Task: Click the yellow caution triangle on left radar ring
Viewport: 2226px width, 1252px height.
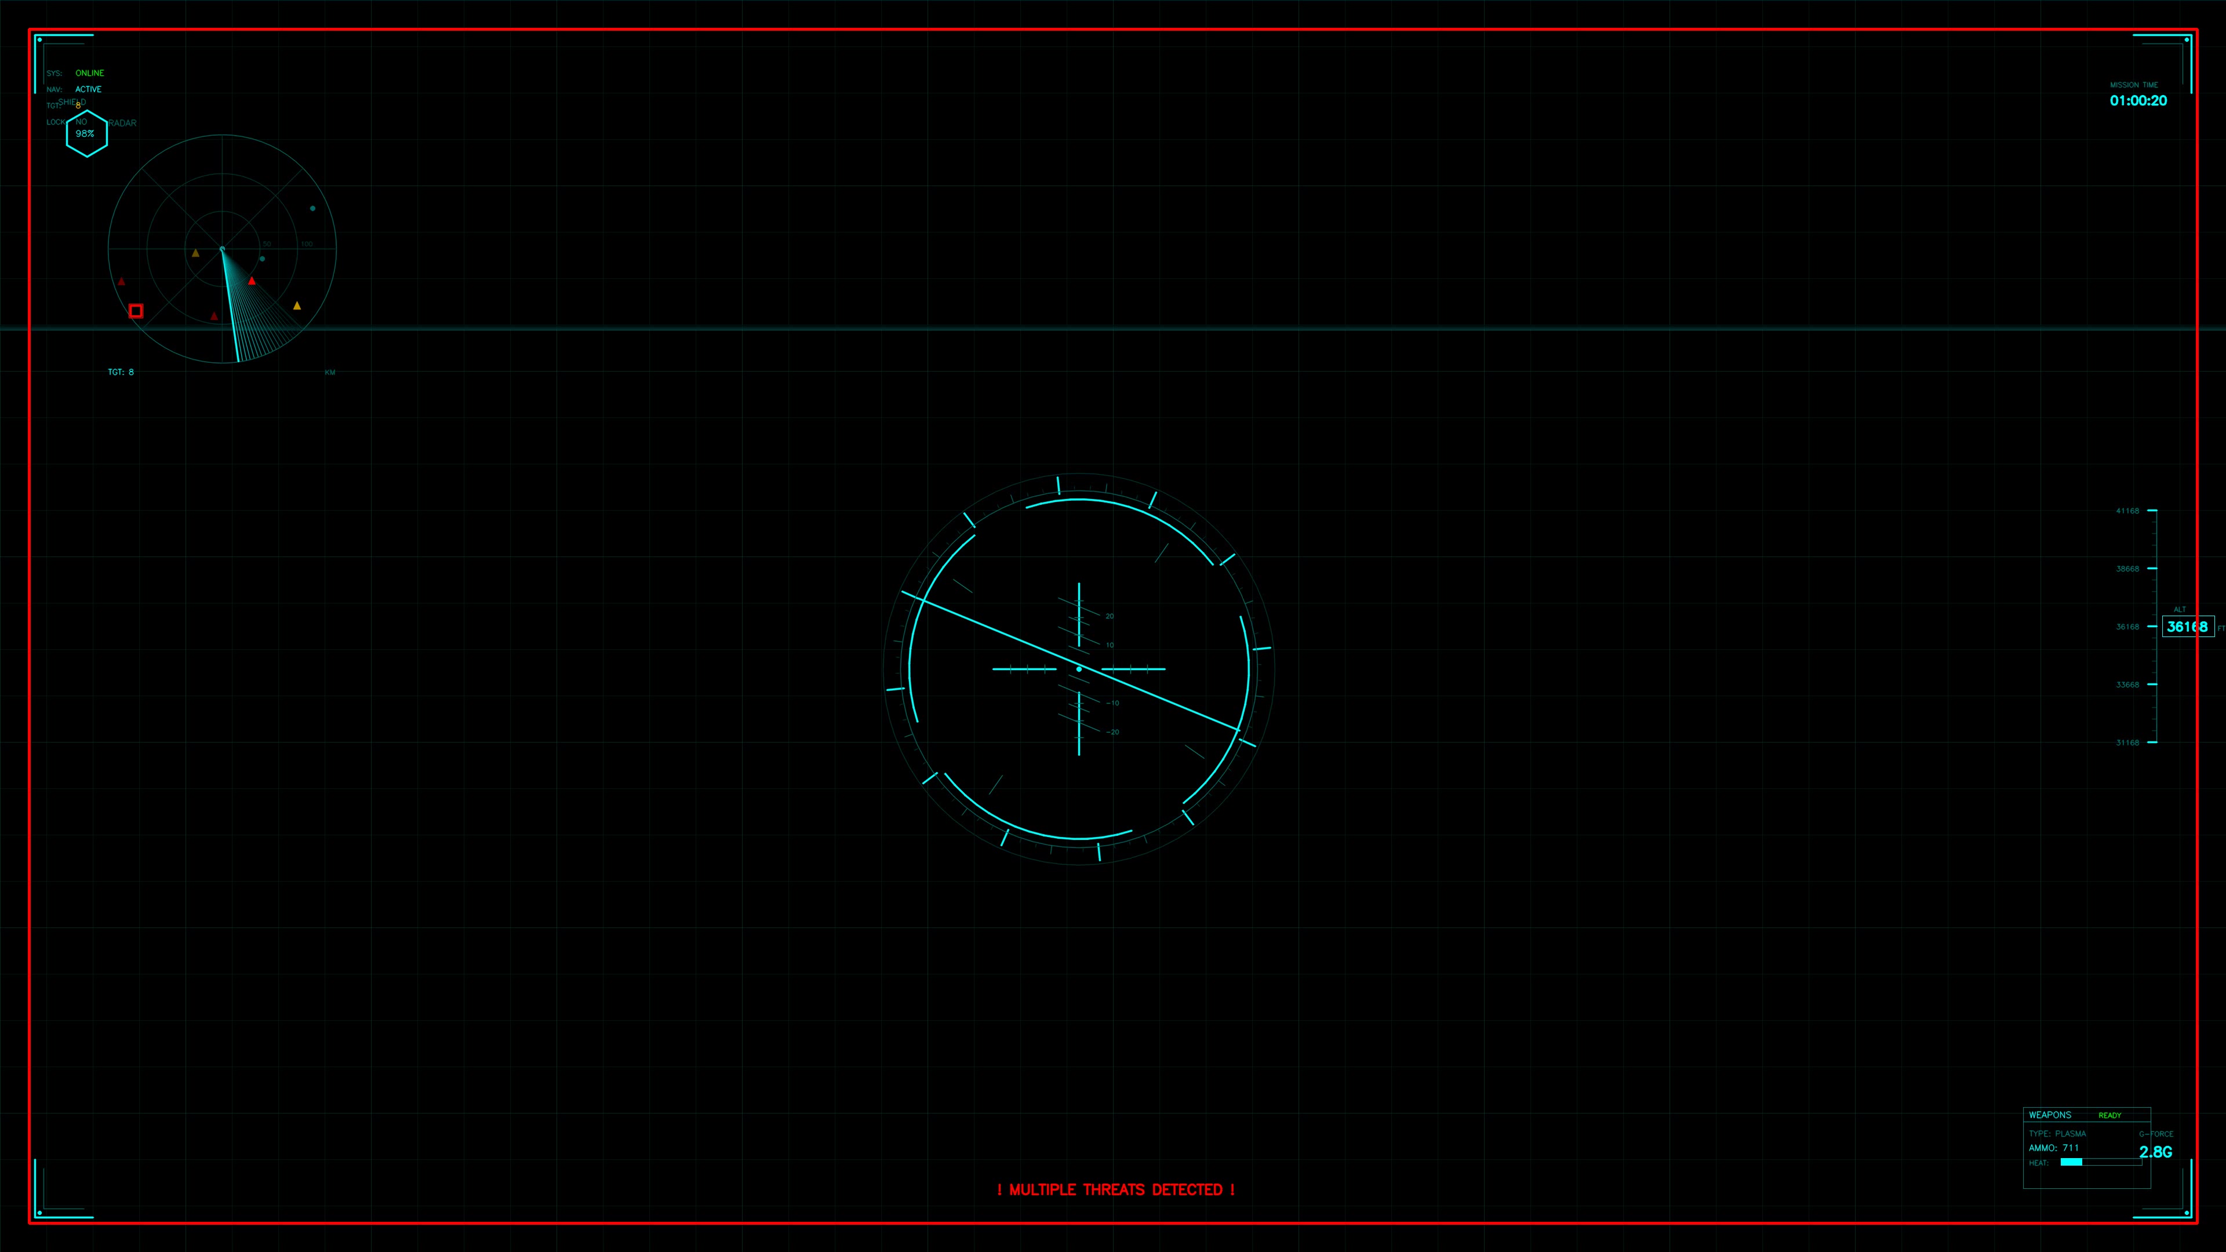Action: (x=196, y=252)
